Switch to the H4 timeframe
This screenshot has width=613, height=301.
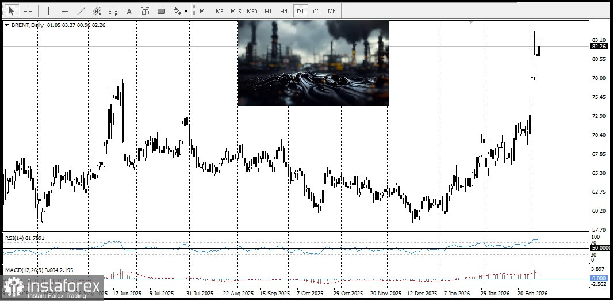[284, 11]
